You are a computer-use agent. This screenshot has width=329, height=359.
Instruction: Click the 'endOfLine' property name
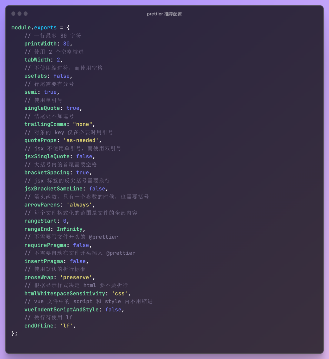(x=39, y=326)
